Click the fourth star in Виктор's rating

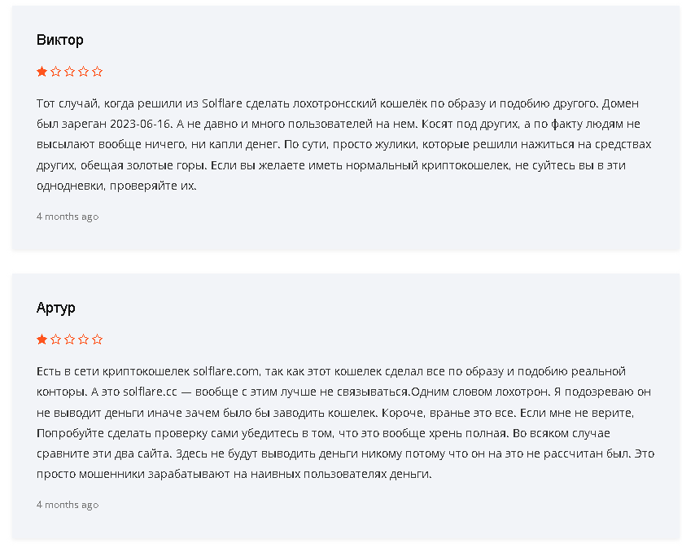[x=84, y=72]
